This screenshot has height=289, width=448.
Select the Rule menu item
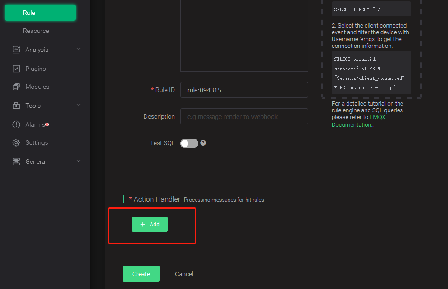point(40,12)
